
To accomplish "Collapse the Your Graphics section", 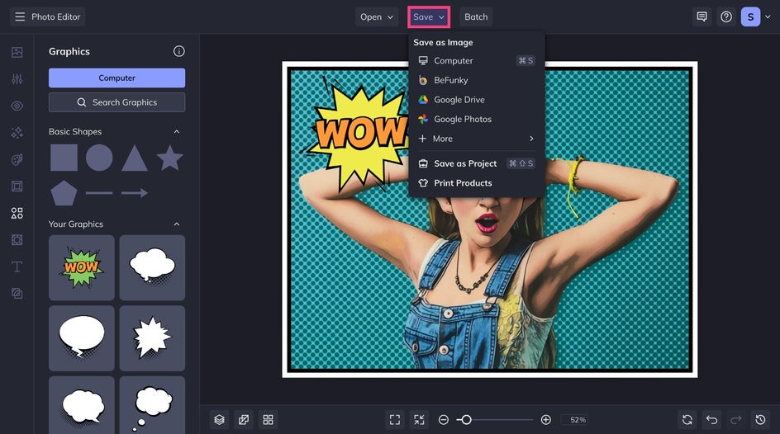I will 176,224.
